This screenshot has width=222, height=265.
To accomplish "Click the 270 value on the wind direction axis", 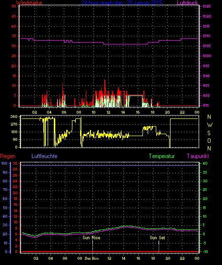I will tap(14, 125).
